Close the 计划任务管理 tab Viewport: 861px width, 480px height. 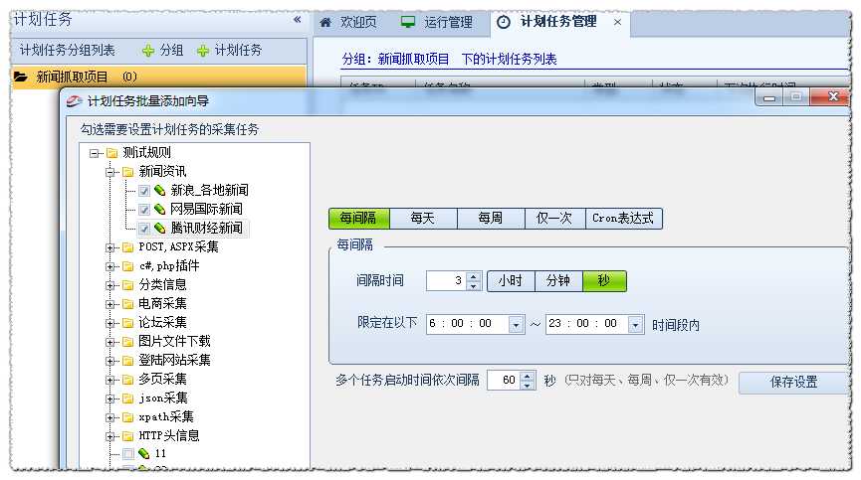(618, 22)
